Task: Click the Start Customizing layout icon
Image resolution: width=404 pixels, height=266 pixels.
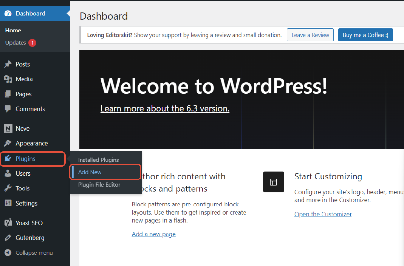Action: point(273,182)
